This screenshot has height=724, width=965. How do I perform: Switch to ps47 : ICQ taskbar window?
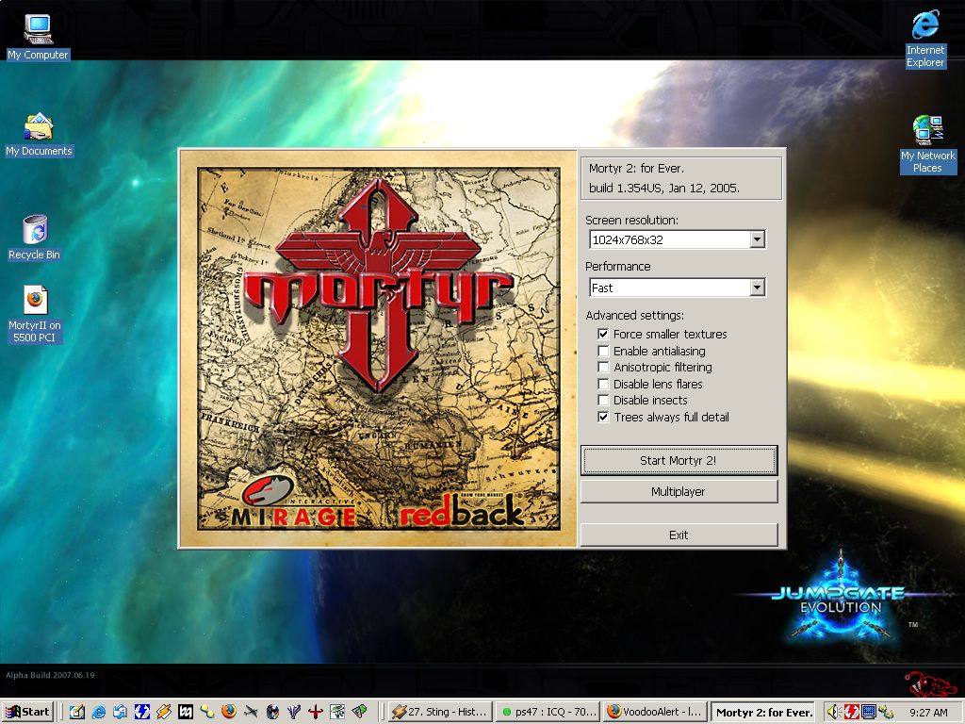(548, 712)
